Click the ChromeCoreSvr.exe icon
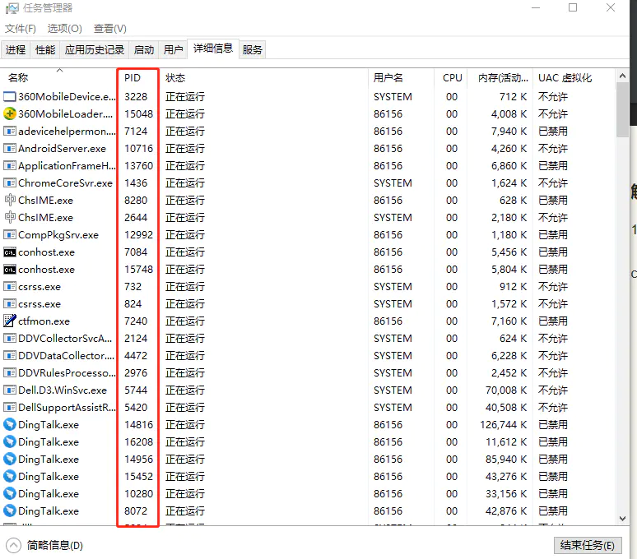Screen dimensions: 637x559 click(x=10, y=183)
